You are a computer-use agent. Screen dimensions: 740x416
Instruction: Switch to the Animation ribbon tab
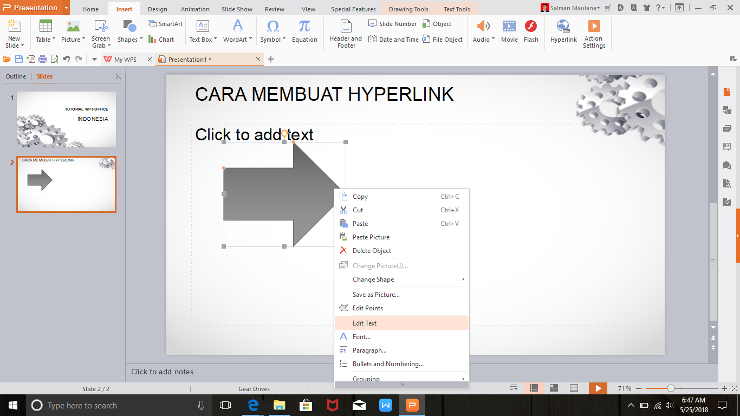[x=194, y=9]
